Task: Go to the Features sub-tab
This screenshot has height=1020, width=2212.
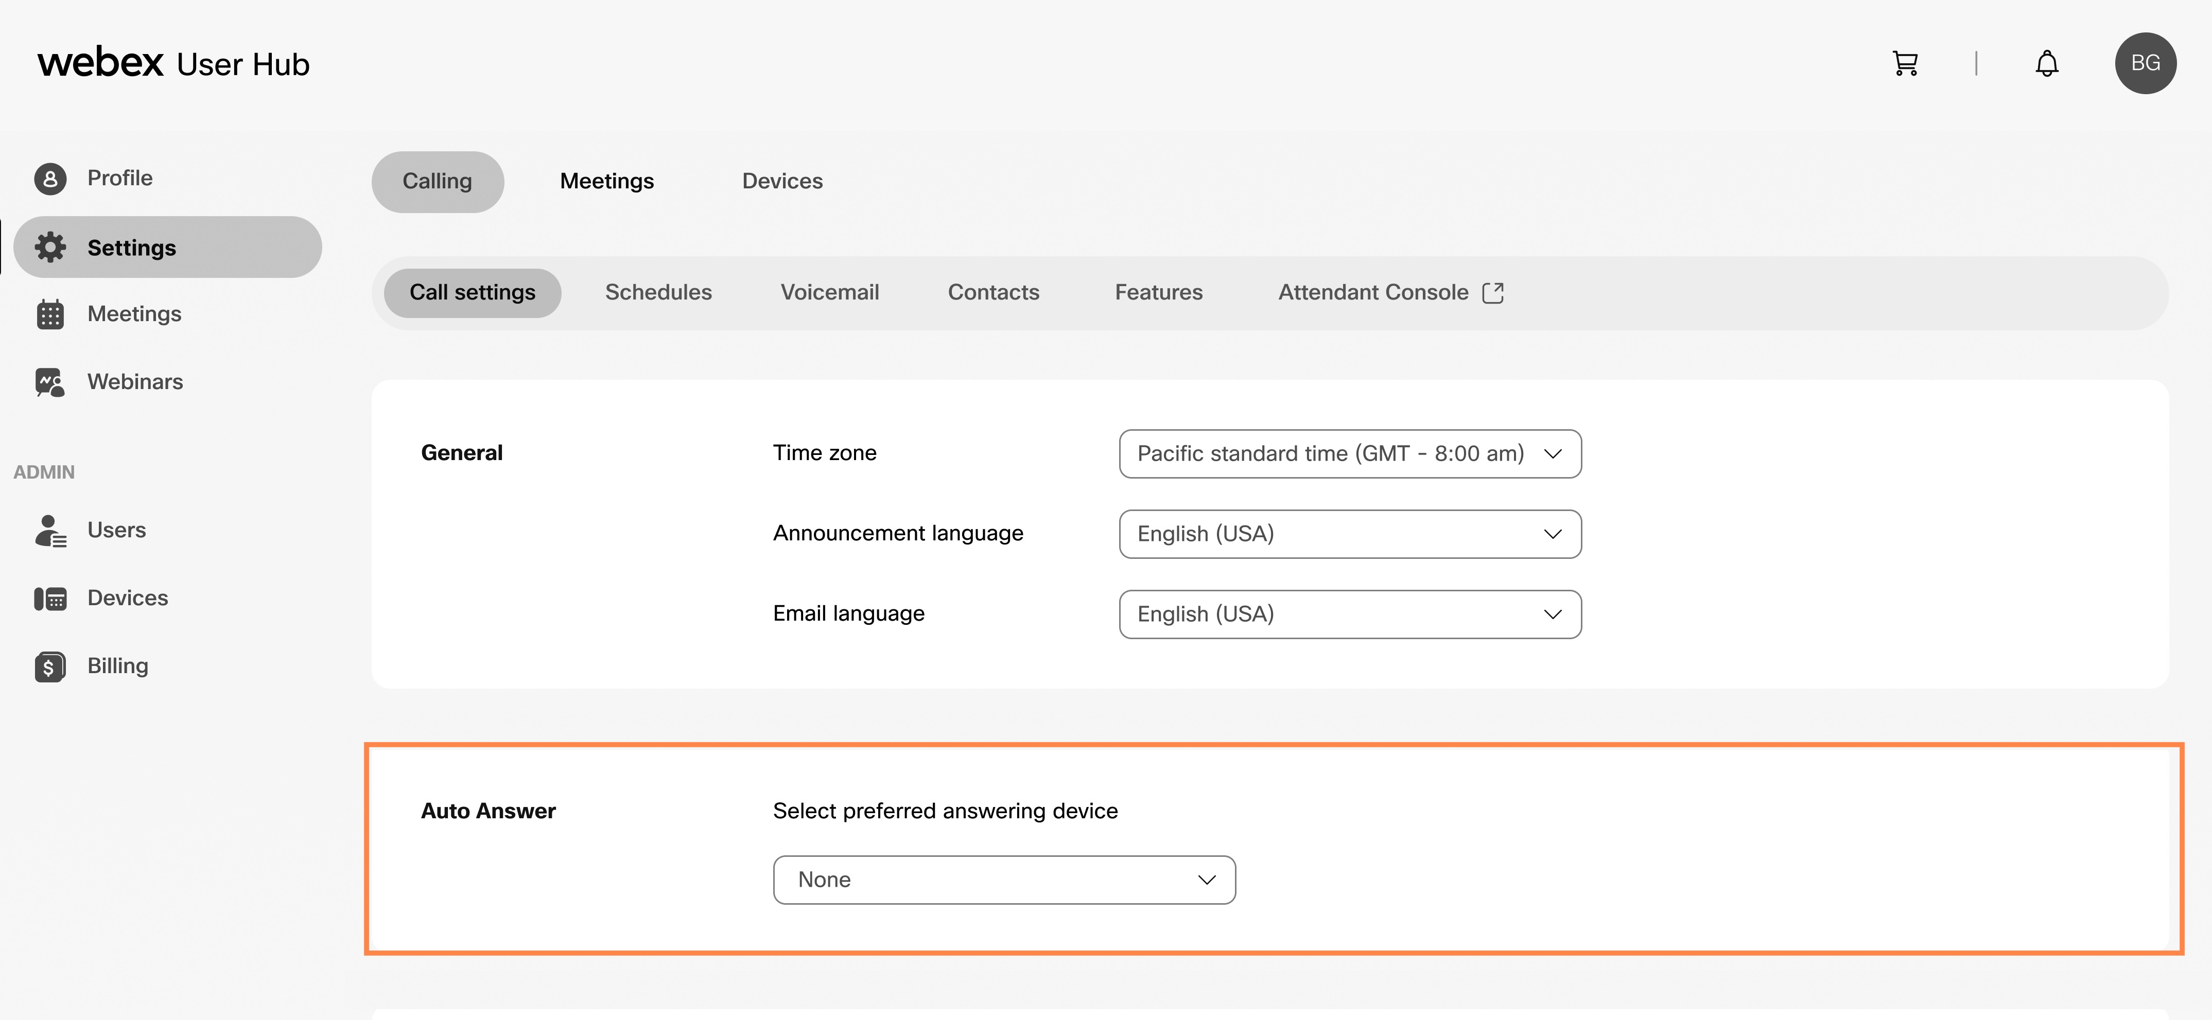Action: [x=1158, y=293]
